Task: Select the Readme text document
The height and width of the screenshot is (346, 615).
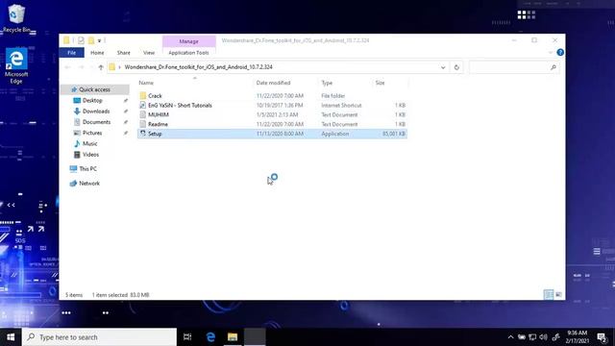Action: [x=158, y=124]
